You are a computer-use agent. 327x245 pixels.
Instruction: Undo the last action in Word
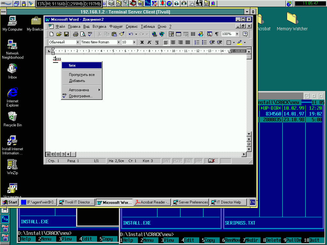click(131, 34)
